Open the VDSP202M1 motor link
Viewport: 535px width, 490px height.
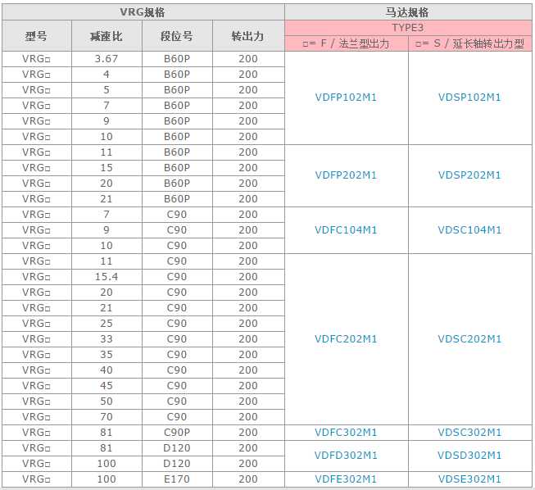tap(469, 175)
